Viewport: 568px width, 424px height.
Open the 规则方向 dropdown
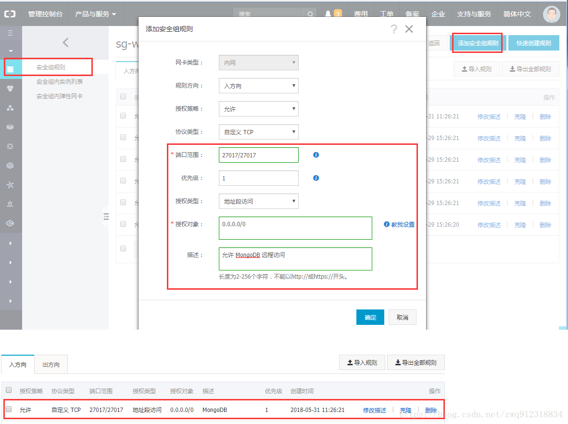258,86
